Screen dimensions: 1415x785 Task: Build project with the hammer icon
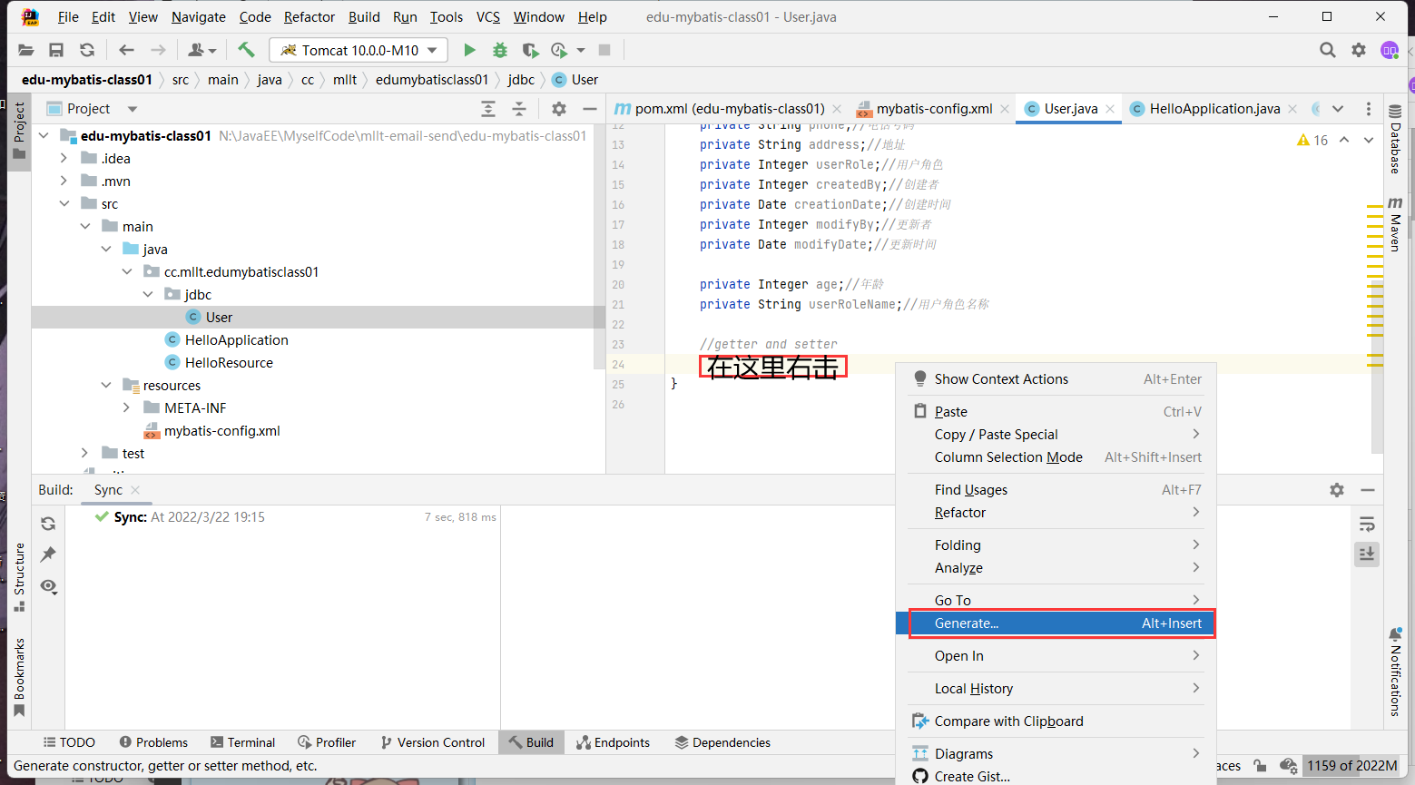tap(246, 50)
